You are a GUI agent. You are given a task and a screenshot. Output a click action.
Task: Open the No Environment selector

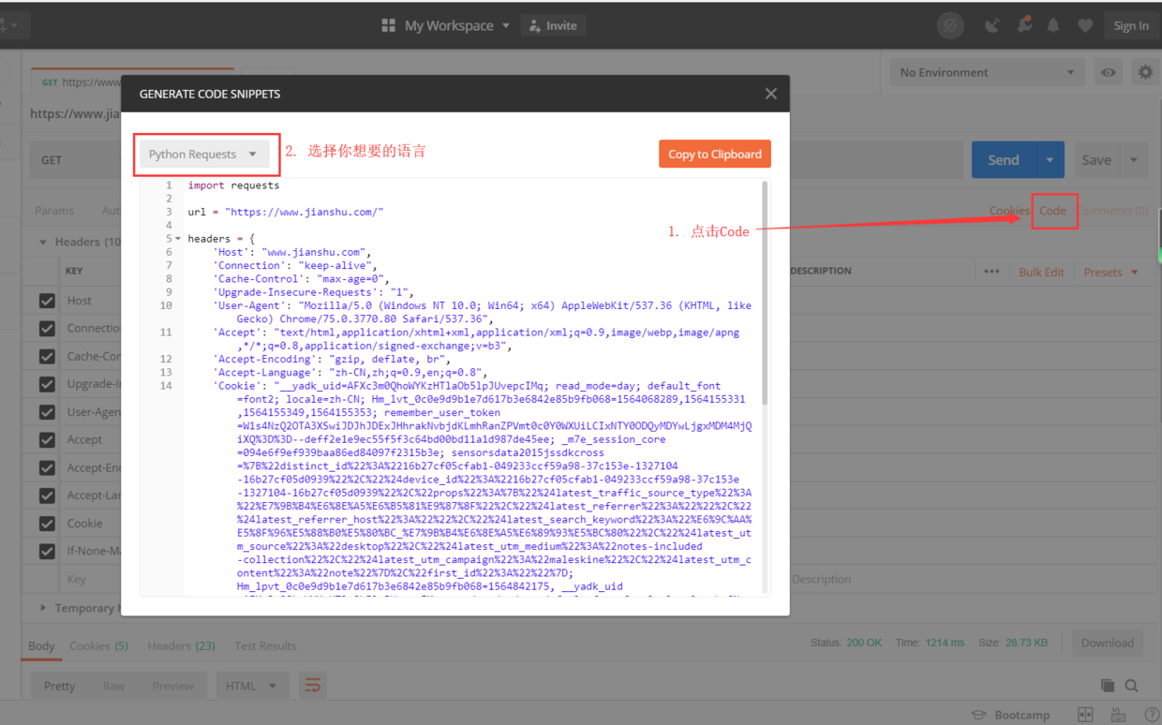click(x=988, y=72)
